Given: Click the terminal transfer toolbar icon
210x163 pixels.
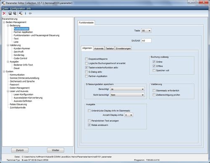Looking at the screenshot, I should coord(21,13).
